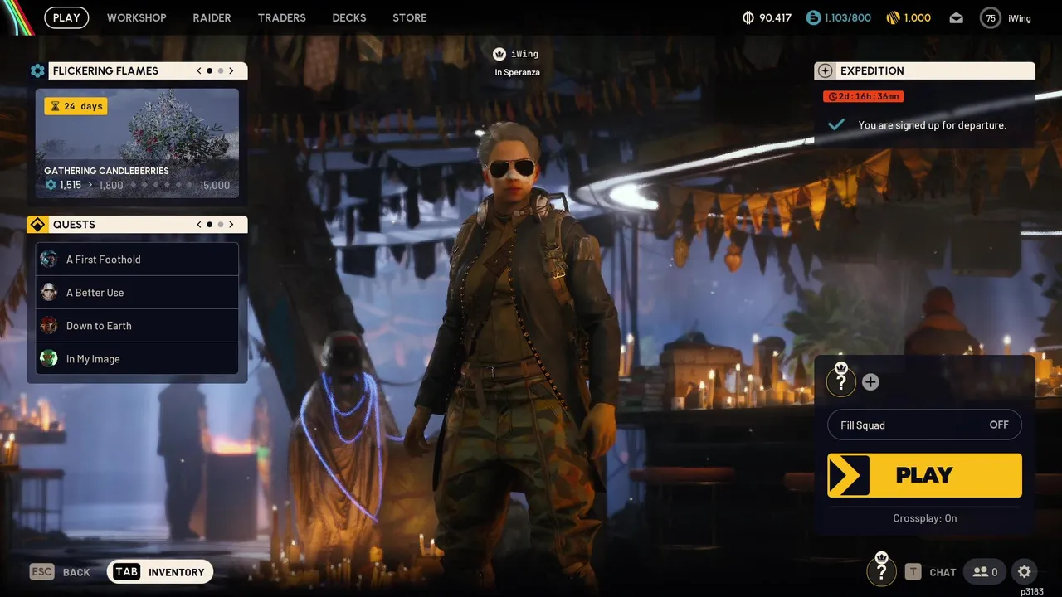Image resolution: width=1062 pixels, height=597 pixels.
Task: Click the Quests header diamond icon
Action: pos(37,225)
